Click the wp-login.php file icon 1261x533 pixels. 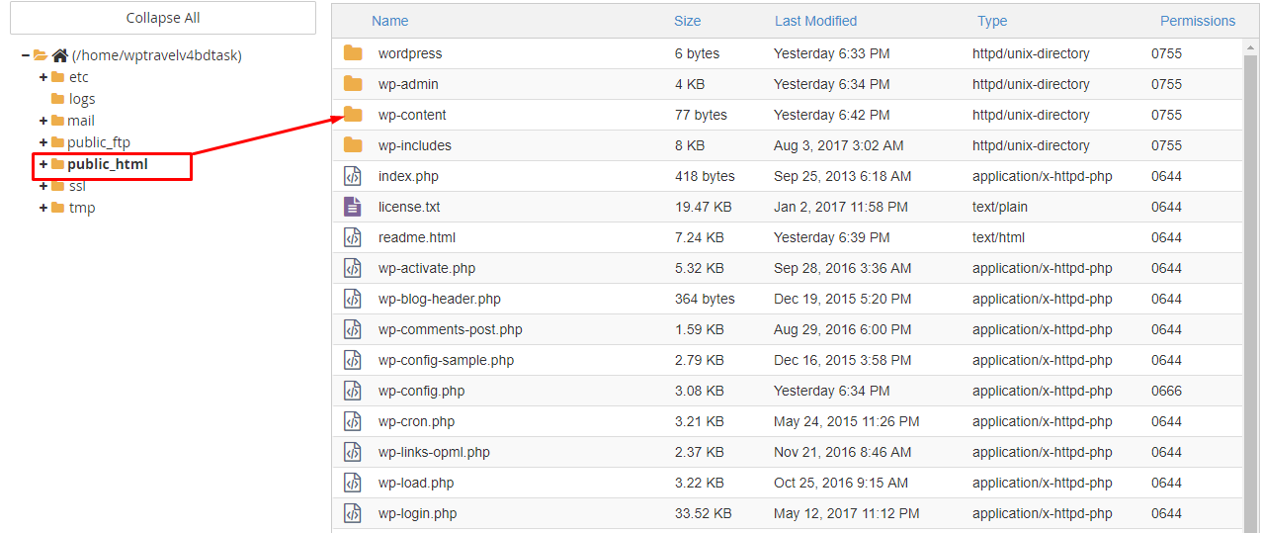(353, 513)
